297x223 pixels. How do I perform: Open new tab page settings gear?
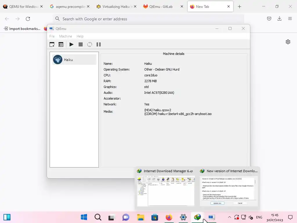[288, 42]
